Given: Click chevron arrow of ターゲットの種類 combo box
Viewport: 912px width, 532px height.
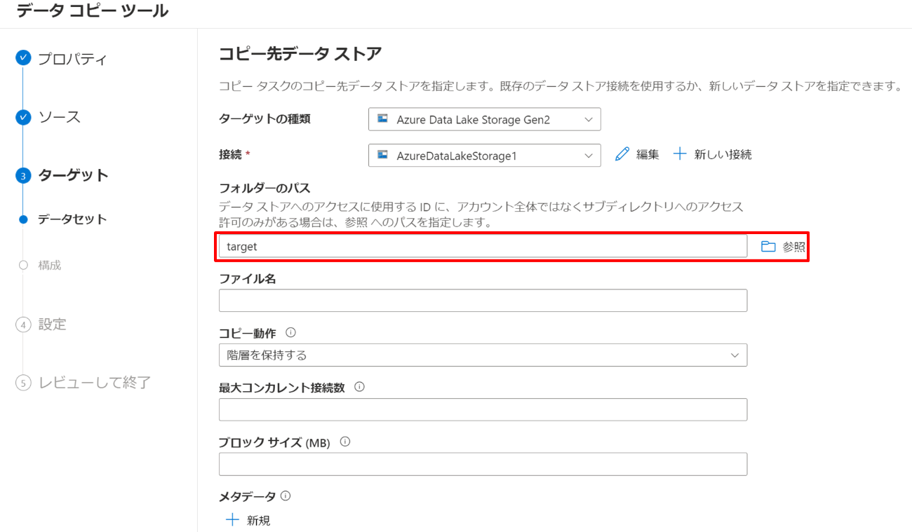Looking at the screenshot, I should (588, 120).
